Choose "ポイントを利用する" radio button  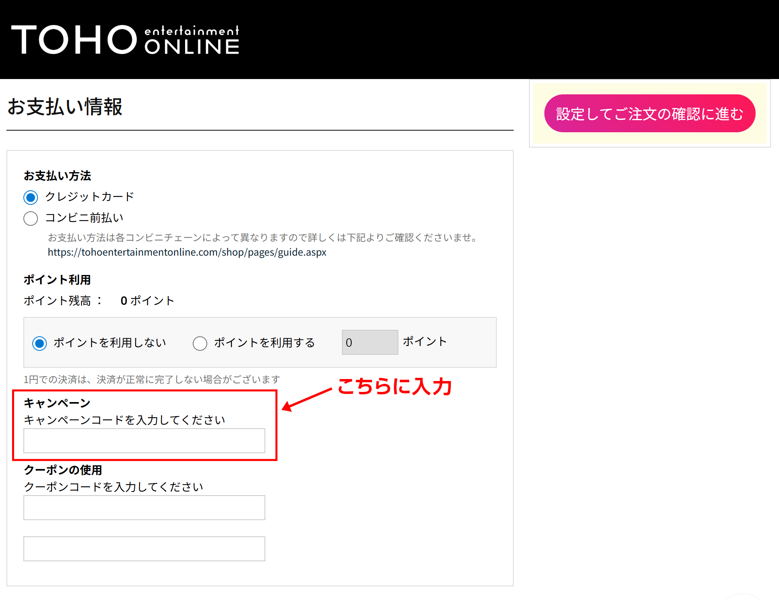(x=200, y=343)
